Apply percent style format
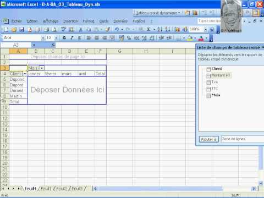Screen dimensions: 264x198 pos(129,38)
